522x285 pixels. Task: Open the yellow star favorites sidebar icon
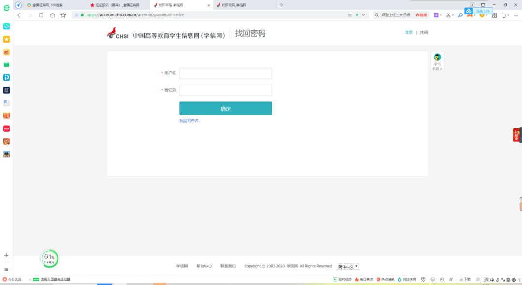pos(6,39)
